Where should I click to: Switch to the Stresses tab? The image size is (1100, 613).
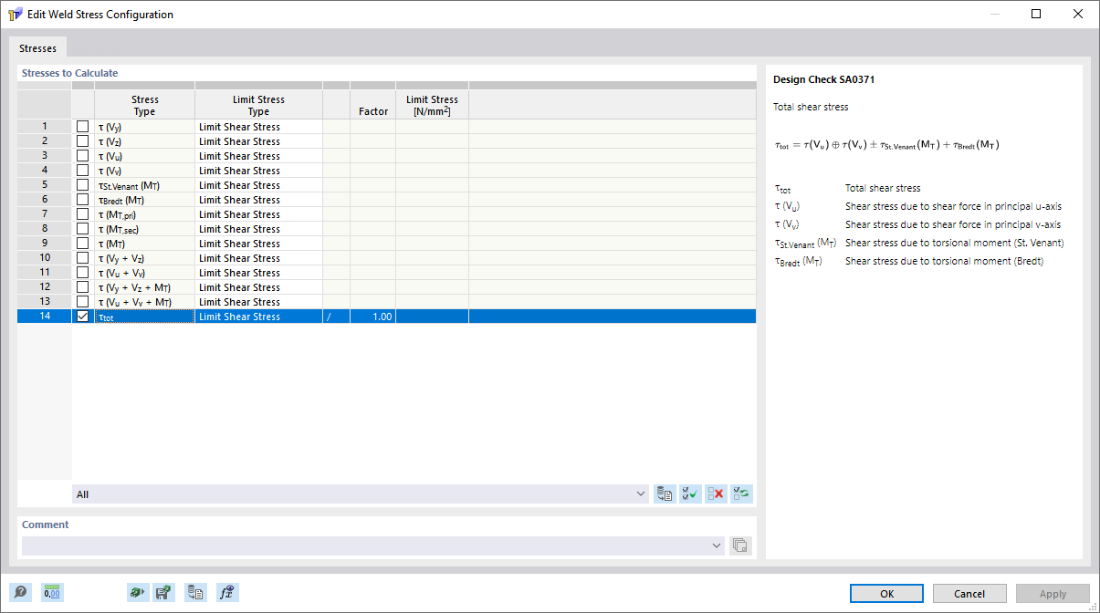click(37, 47)
